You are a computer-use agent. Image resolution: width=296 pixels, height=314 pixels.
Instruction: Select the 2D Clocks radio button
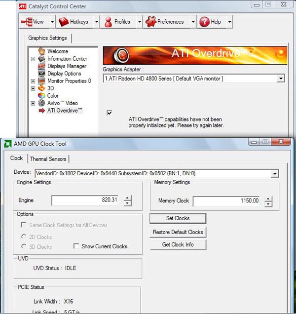coord(24,236)
